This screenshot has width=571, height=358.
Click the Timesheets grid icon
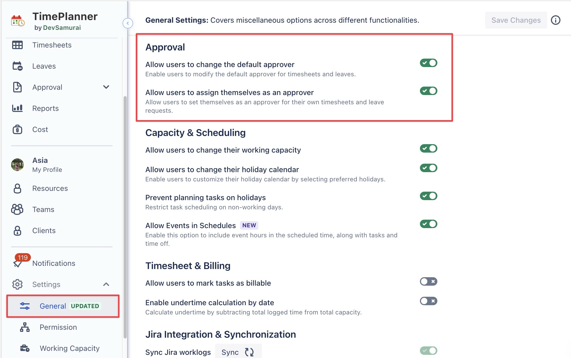click(17, 45)
